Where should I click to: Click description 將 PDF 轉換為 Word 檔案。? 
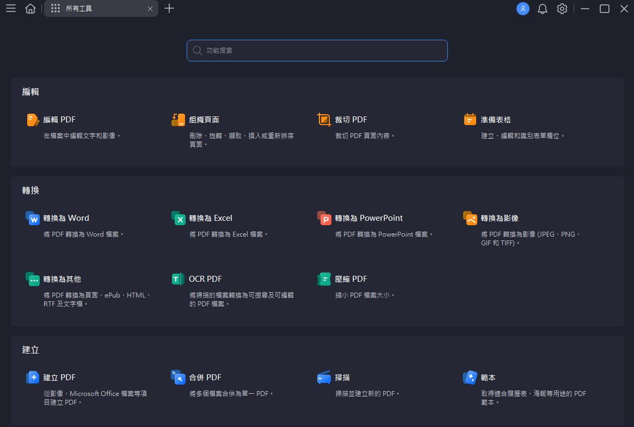tap(84, 234)
